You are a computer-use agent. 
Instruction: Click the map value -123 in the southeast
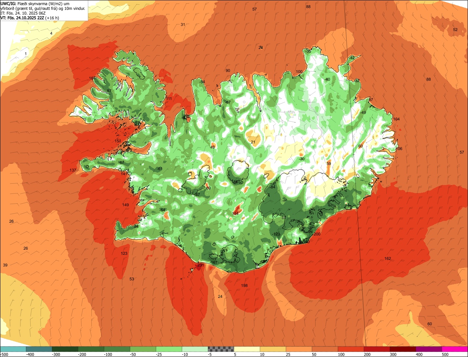pyautogui.click(x=276, y=234)
